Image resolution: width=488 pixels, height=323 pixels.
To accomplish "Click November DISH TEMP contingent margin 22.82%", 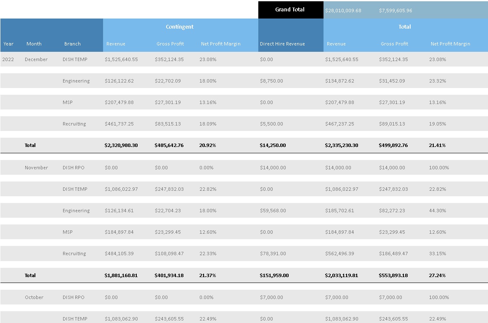I will coord(207,189).
